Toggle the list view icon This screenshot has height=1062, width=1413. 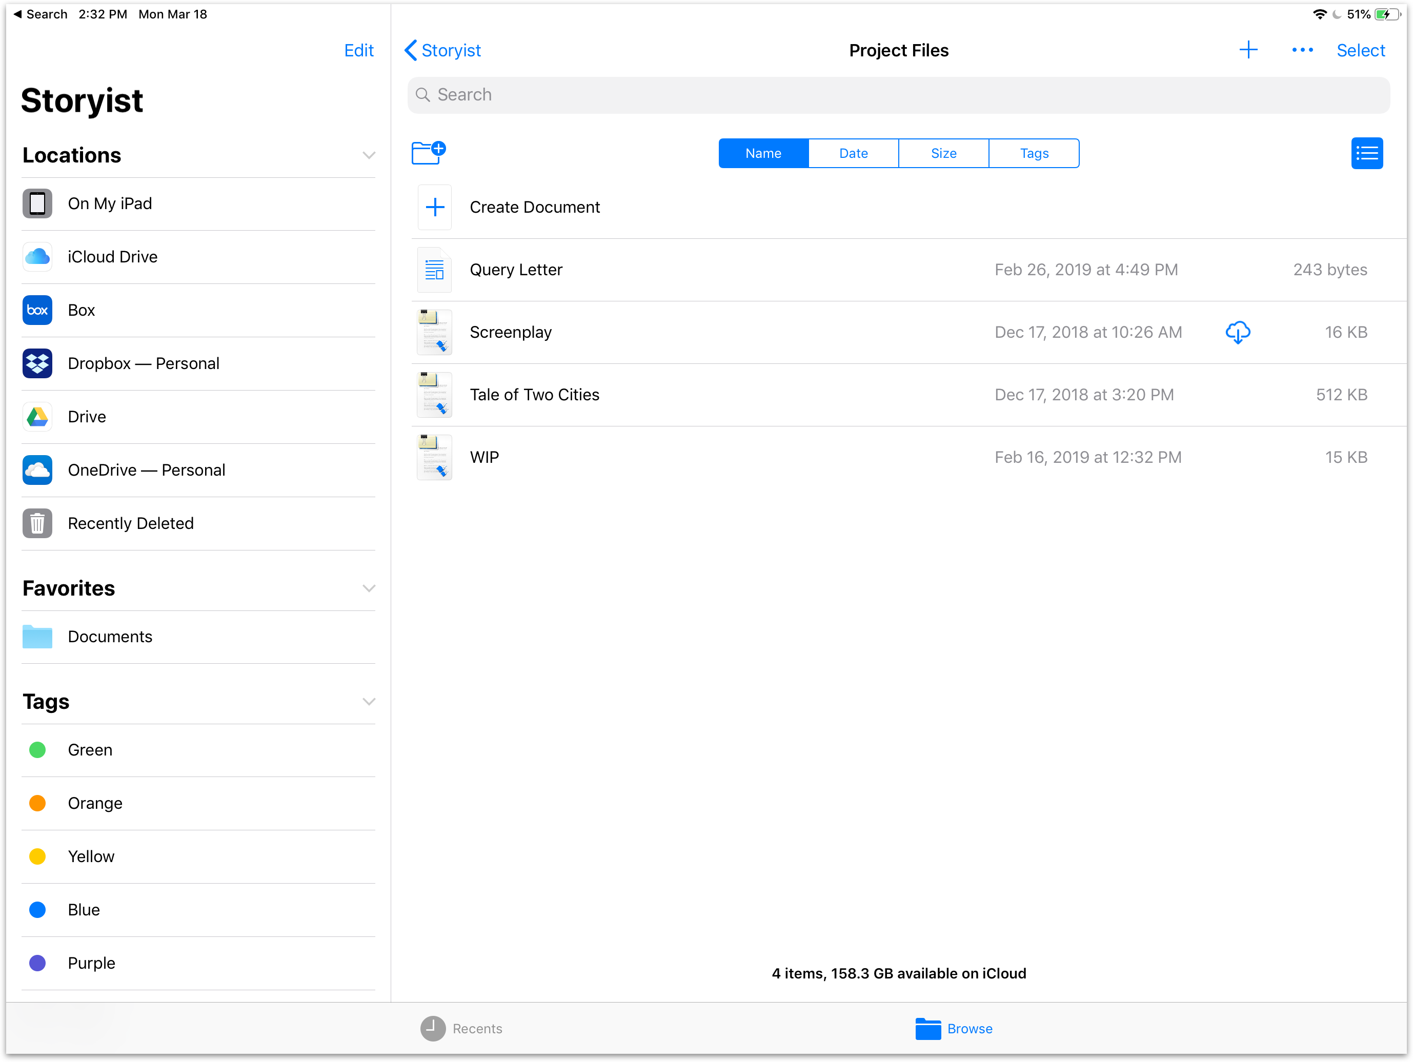[x=1366, y=153]
